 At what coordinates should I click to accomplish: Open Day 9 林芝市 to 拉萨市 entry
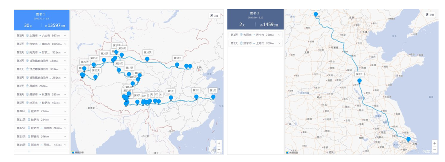[x=42, y=103]
